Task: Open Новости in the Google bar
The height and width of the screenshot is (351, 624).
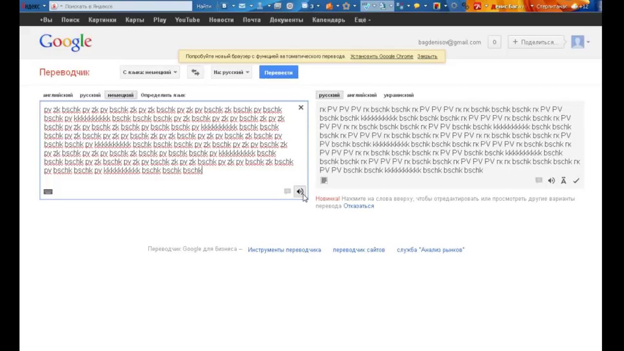Action: coord(221,20)
